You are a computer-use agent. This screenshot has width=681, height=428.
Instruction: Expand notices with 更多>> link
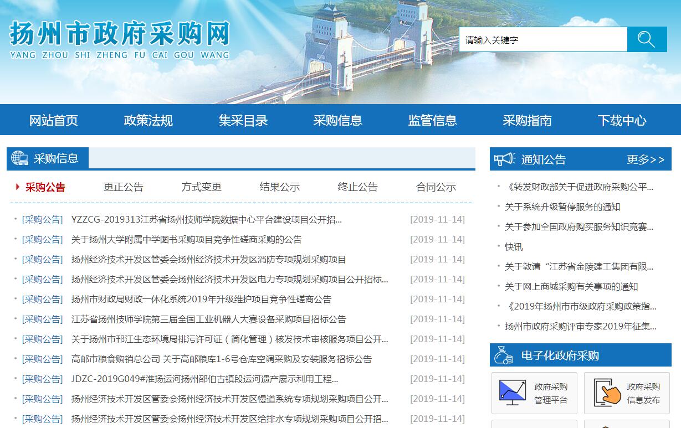coord(646,159)
